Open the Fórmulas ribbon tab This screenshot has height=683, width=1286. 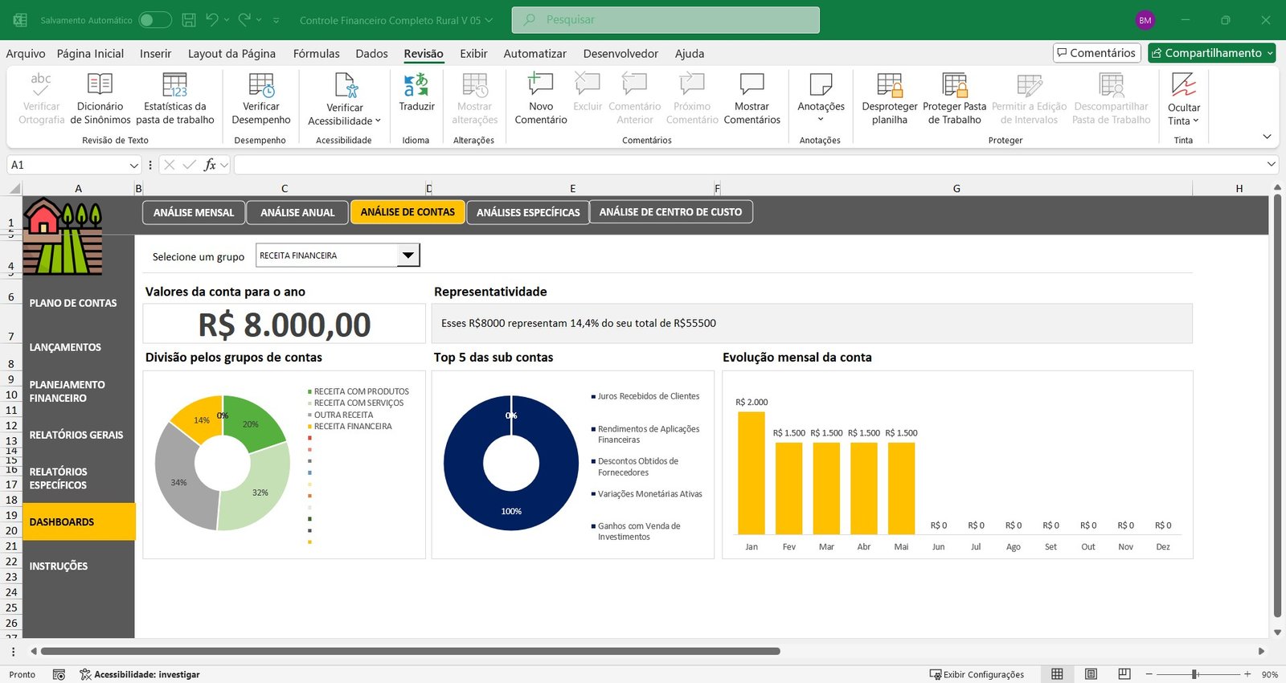316,54
